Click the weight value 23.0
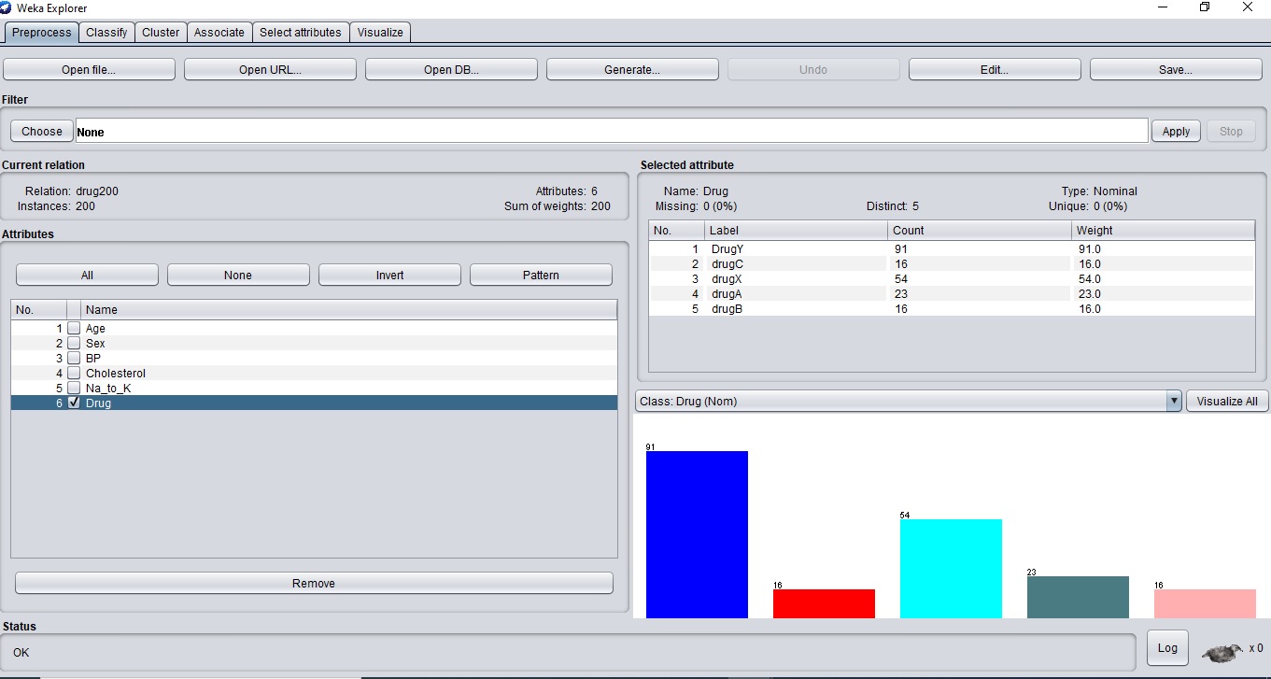Viewport: 1271px width, 679px height. [1089, 294]
